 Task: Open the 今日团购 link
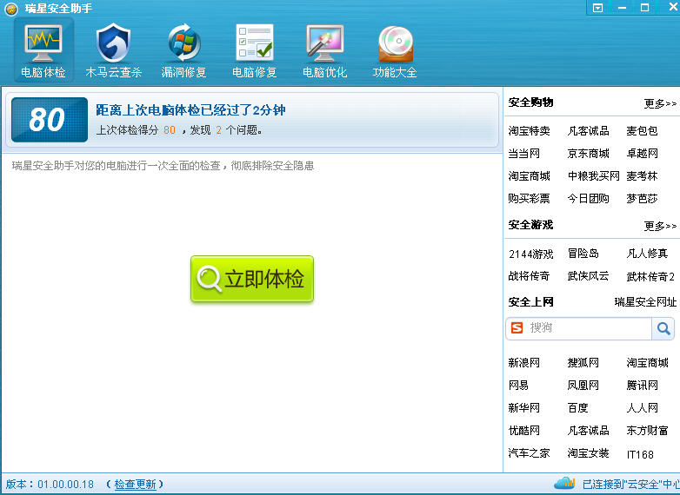click(x=588, y=198)
